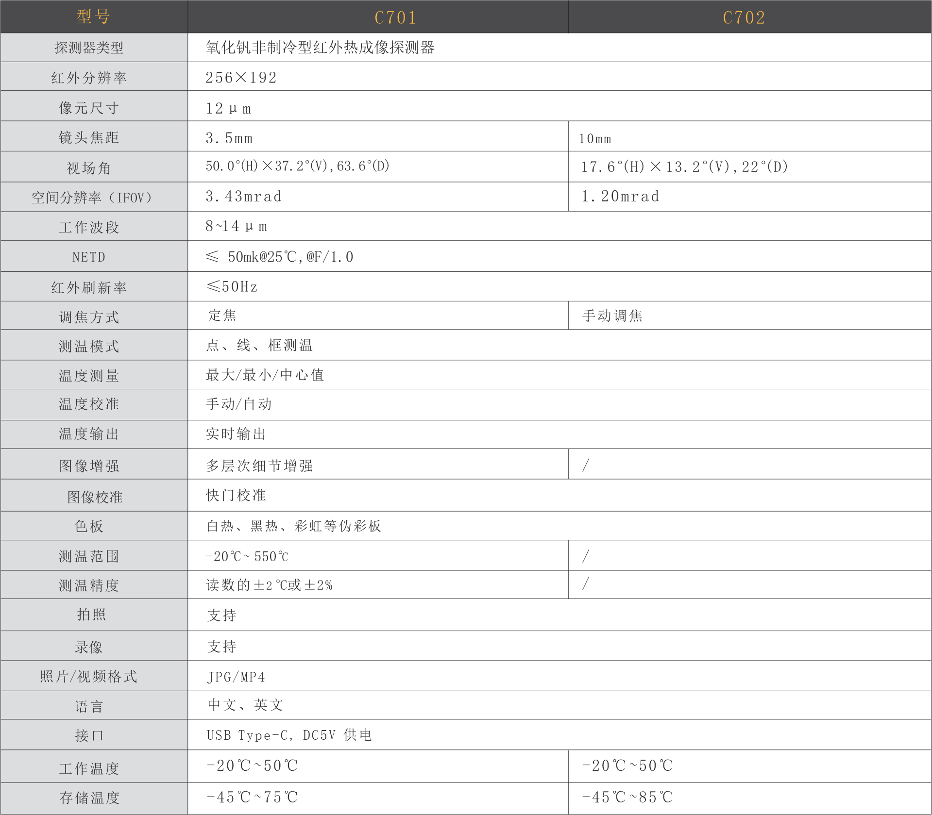Viewport: 932px width, 815px height.
Task: Select the JPG/MP4 format value
Action: (x=236, y=677)
